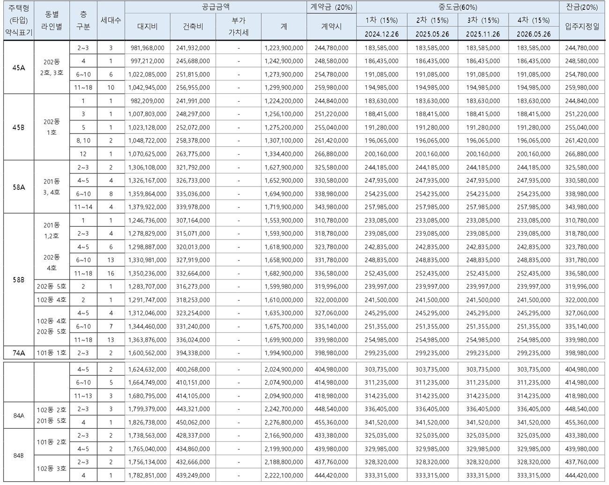Image resolution: width=609 pixels, height=485 pixels.
Task: Select the 계약금 (20%) header
Action: (x=331, y=7)
